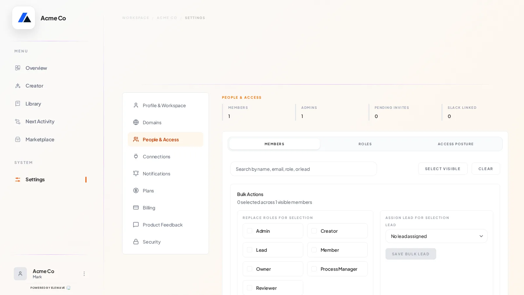Click the Plans dollar icon
The height and width of the screenshot is (295, 524).
(x=136, y=190)
